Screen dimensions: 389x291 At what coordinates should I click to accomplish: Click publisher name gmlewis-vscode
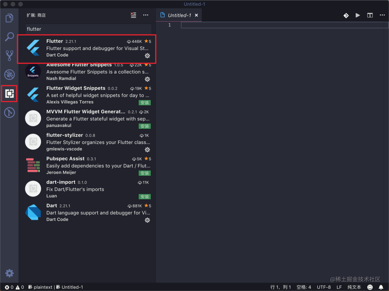(64, 149)
